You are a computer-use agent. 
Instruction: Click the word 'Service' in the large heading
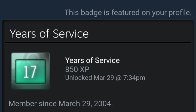(x=71, y=34)
